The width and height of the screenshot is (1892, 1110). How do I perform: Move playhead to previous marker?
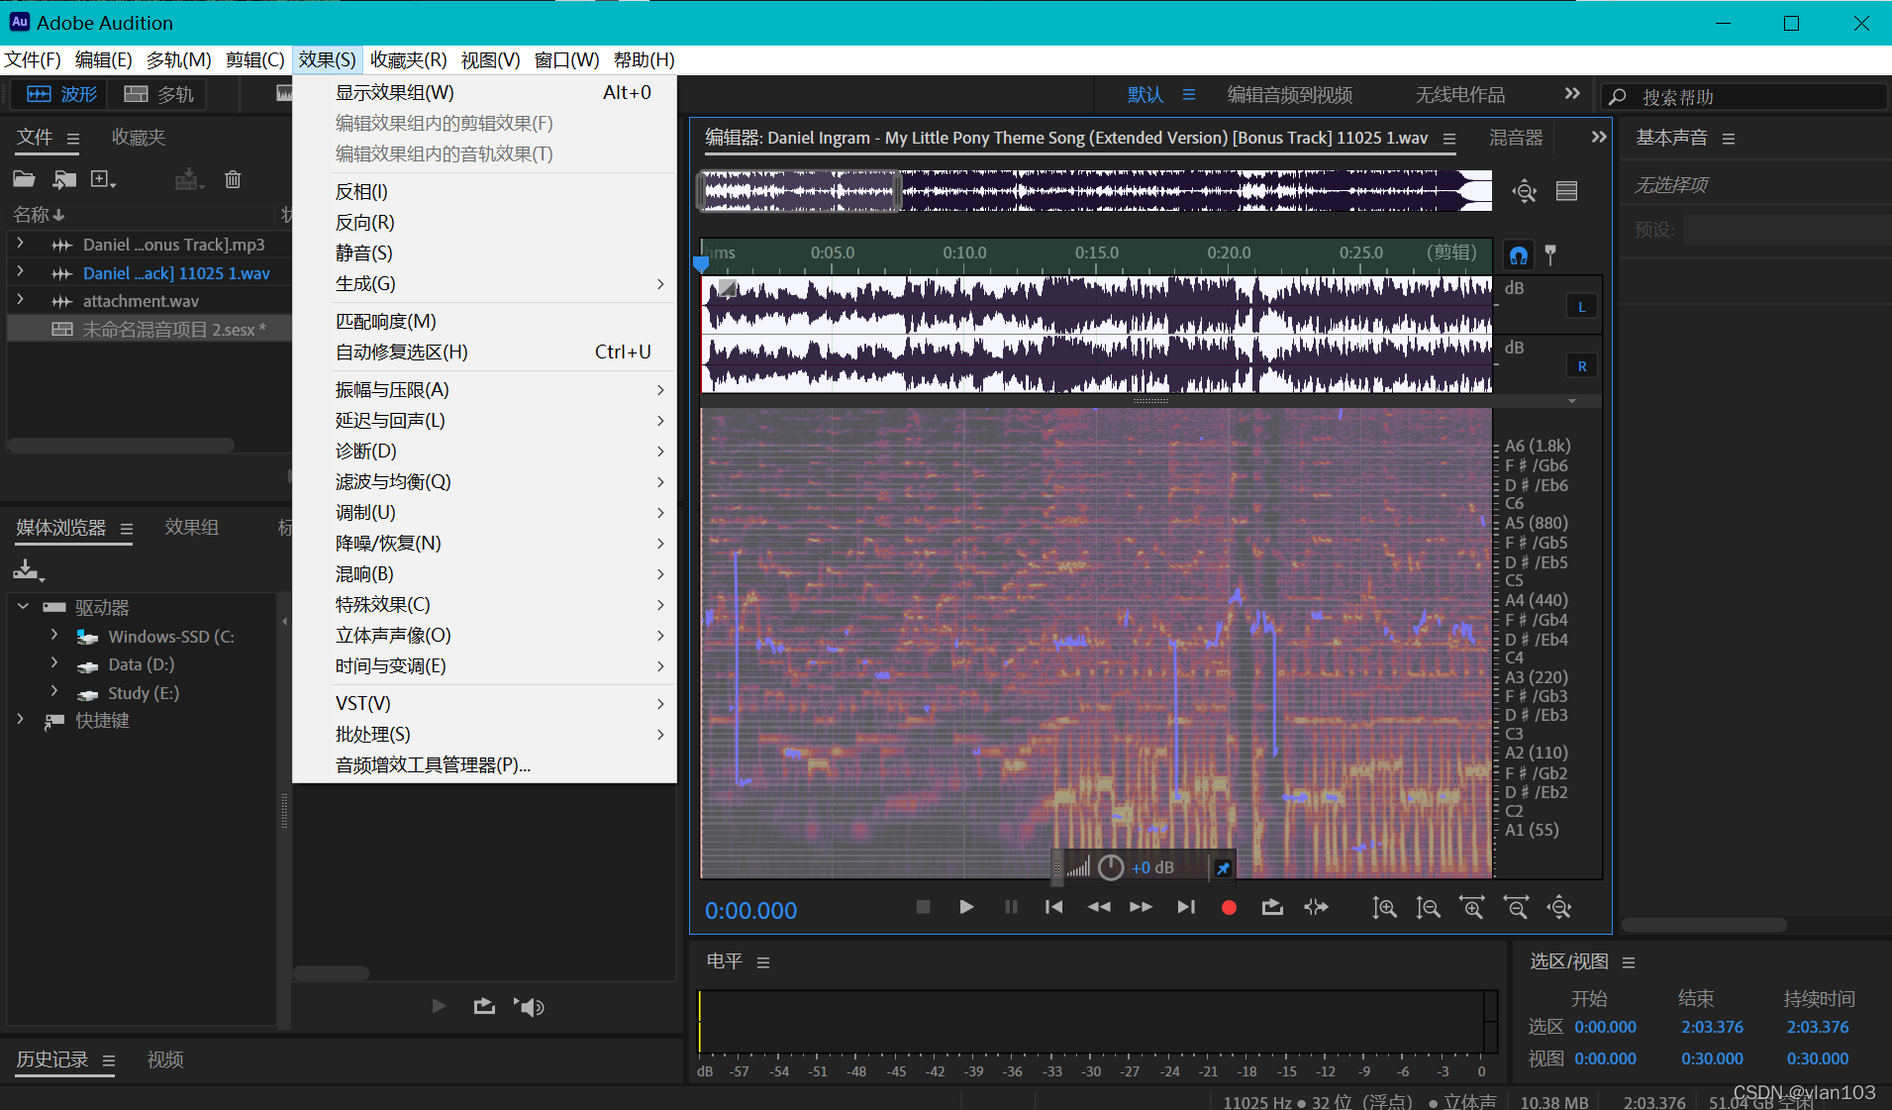pyautogui.click(x=1053, y=907)
